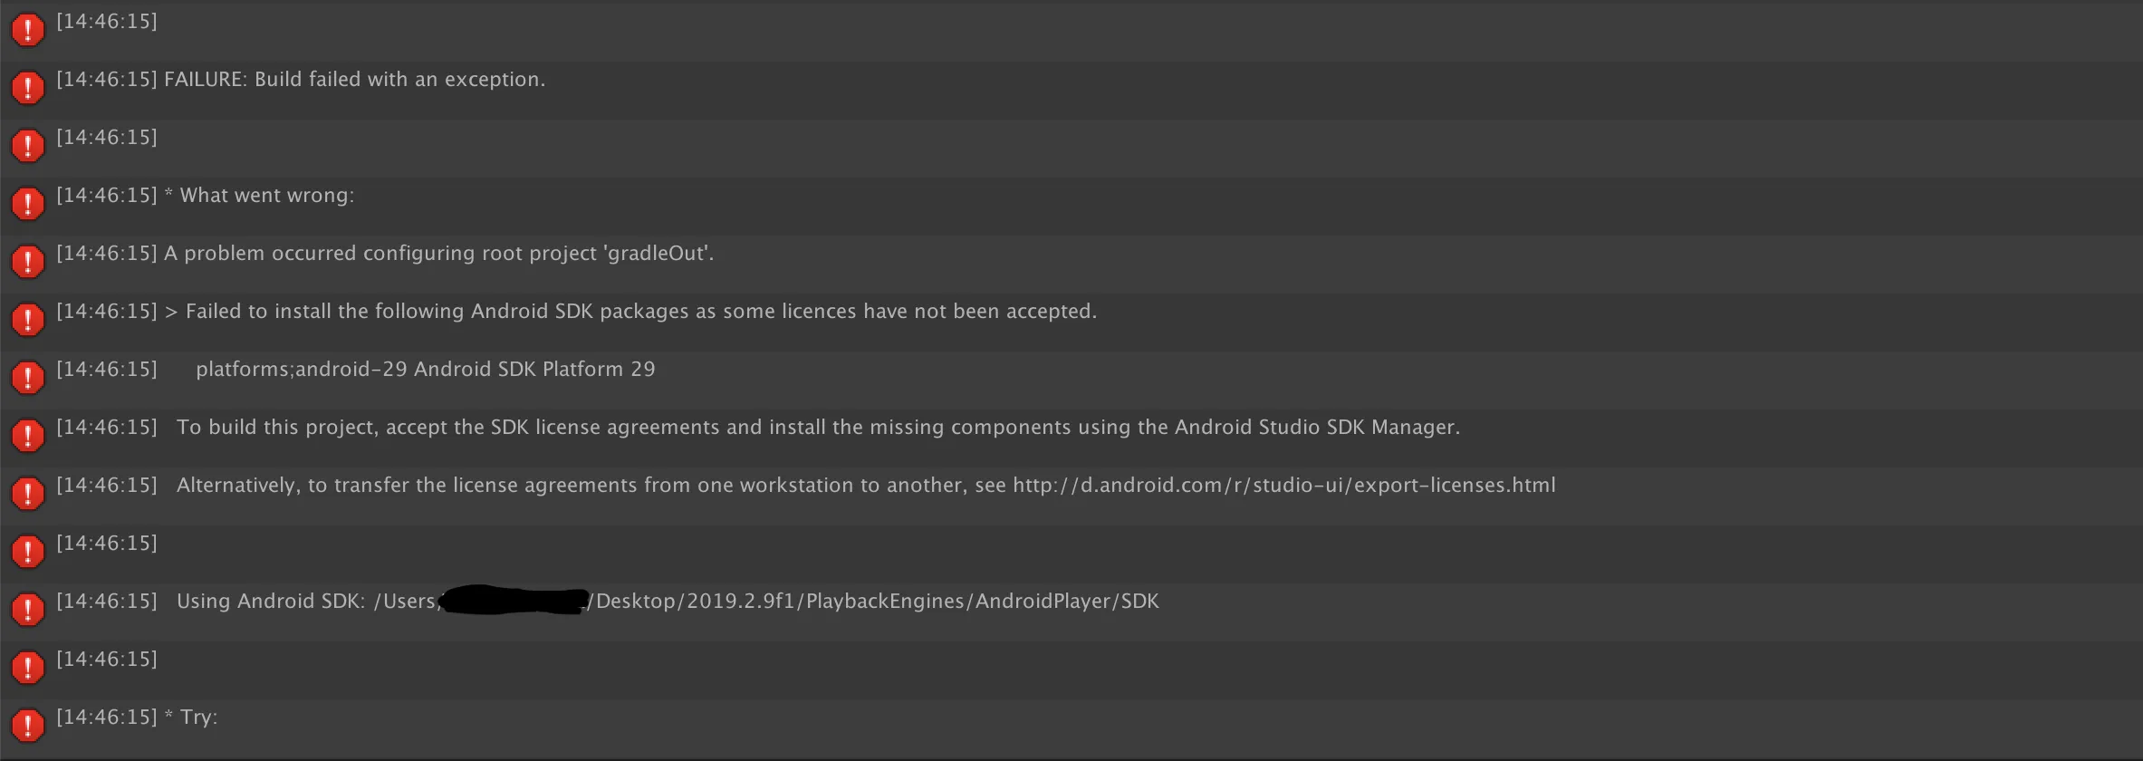Select the 'Using Android SDK' path log entry
The height and width of the screenshot is (761, 2143).
point(667,602)
